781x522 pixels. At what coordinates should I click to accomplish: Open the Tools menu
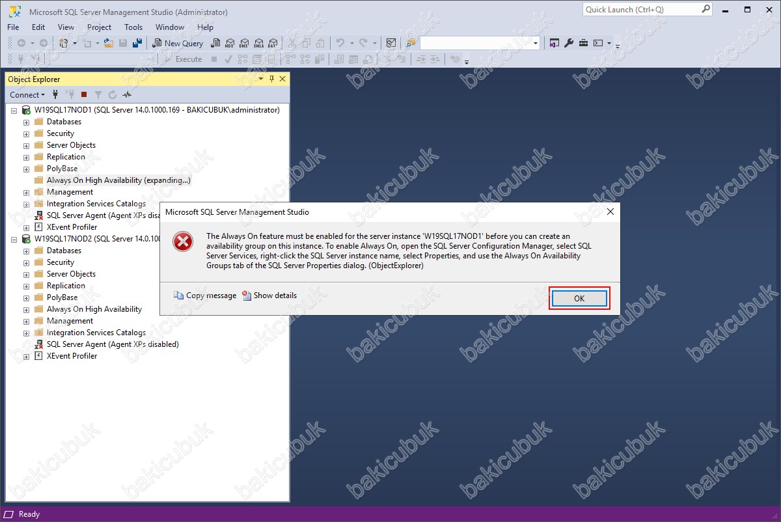tap(133, 27)
